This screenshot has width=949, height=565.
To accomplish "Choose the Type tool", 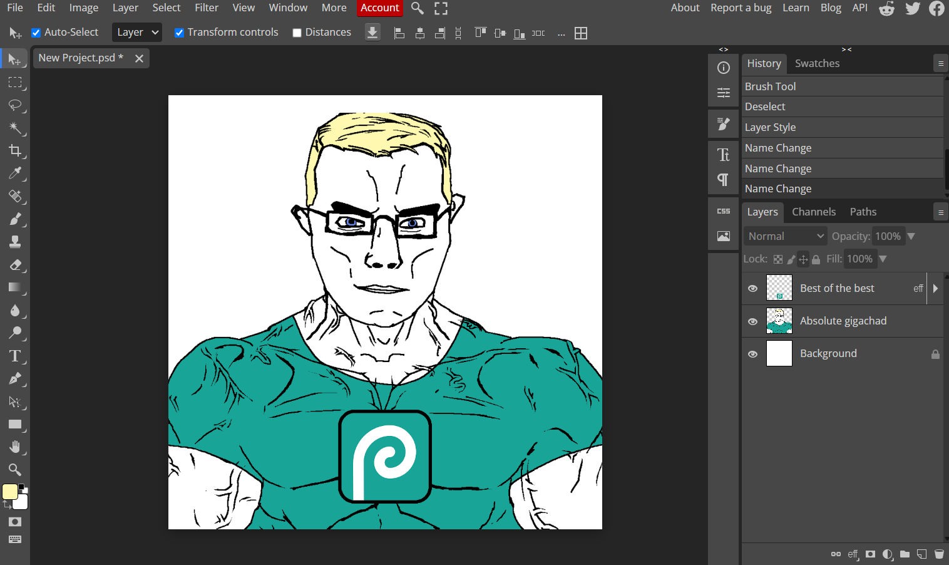I will coord(14,356).
